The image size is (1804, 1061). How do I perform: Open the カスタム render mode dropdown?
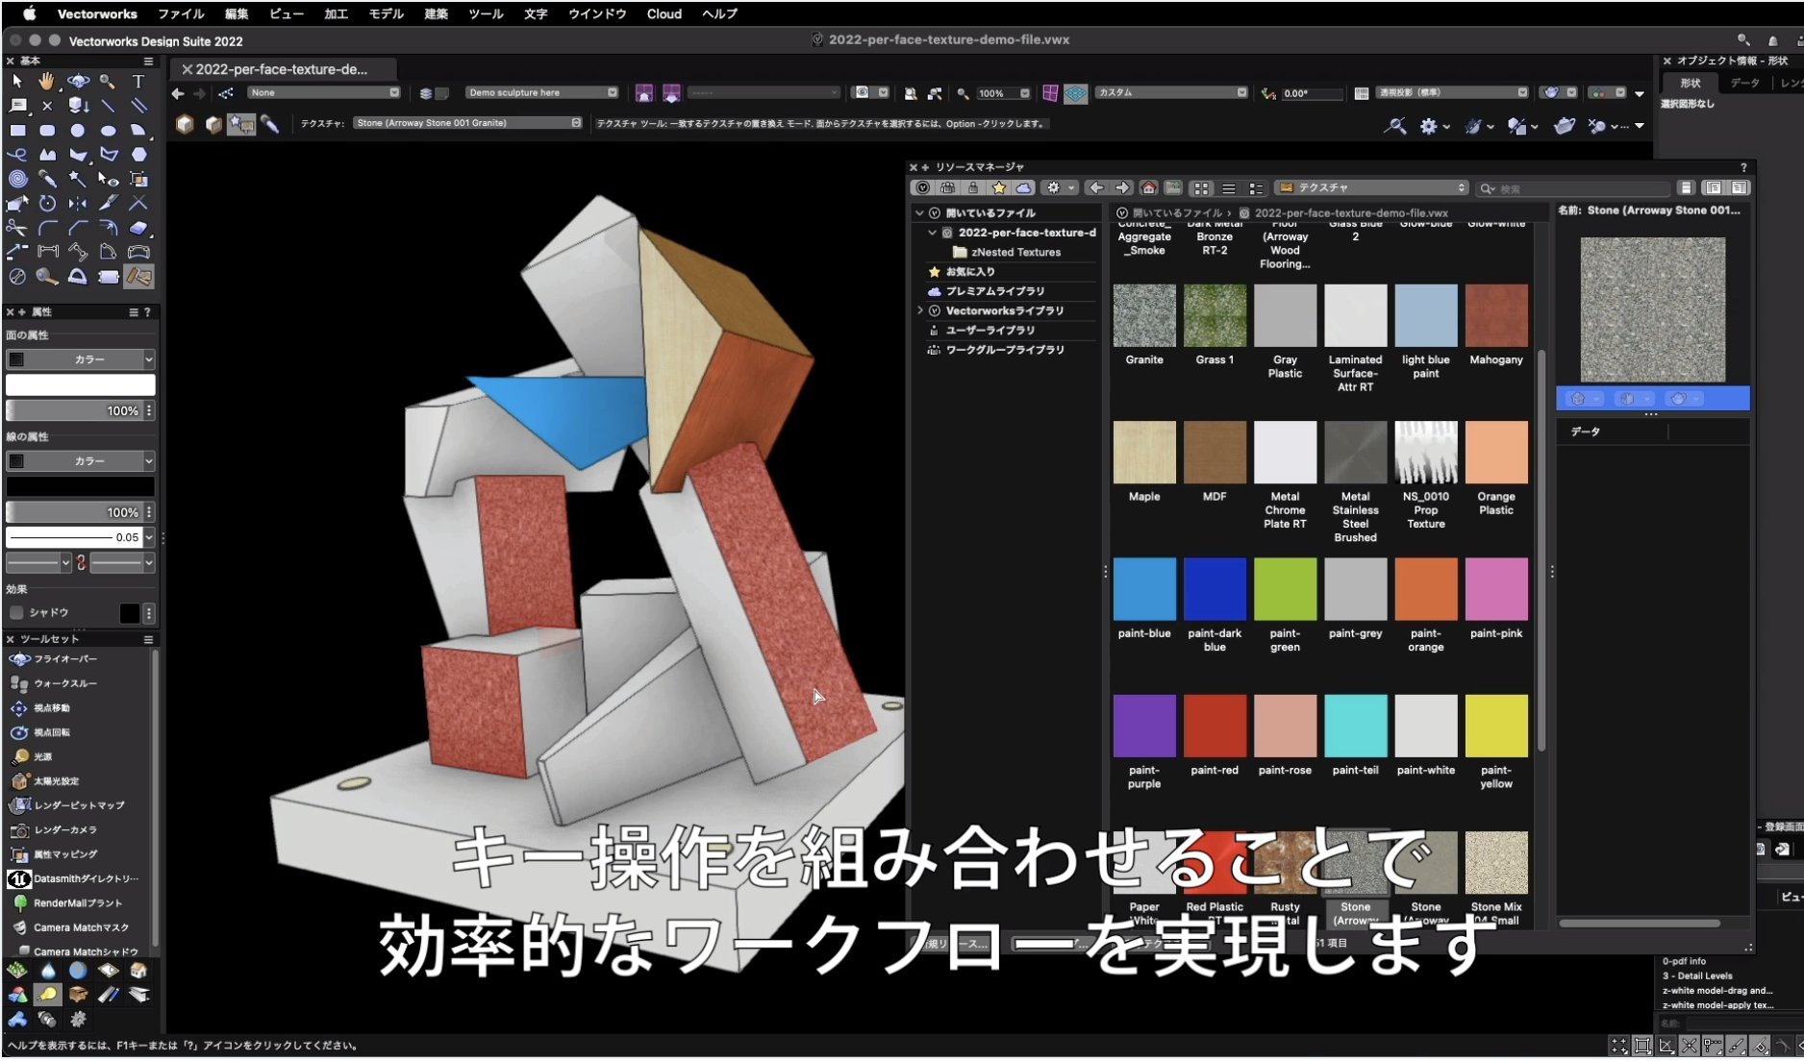[1172, 92]
